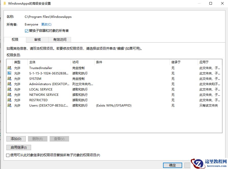Image resolution: width=228 pixels, height=169 pixels.
Task: Confirm with the 确定 button
Action: [x=172, y=165]
